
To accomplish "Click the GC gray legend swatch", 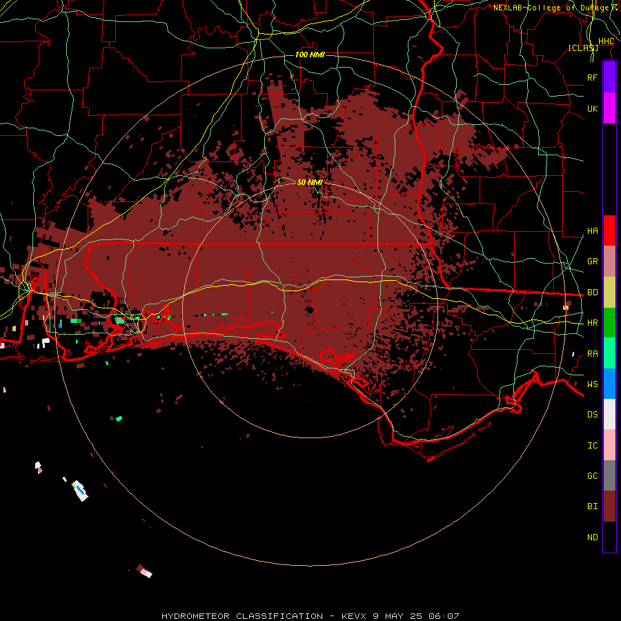I will point(609,475).
